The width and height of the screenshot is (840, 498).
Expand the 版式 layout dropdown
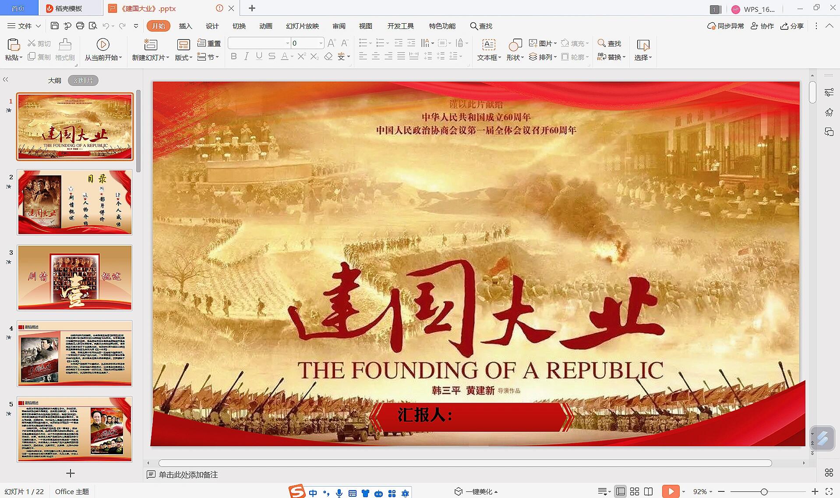click(191, 57)
